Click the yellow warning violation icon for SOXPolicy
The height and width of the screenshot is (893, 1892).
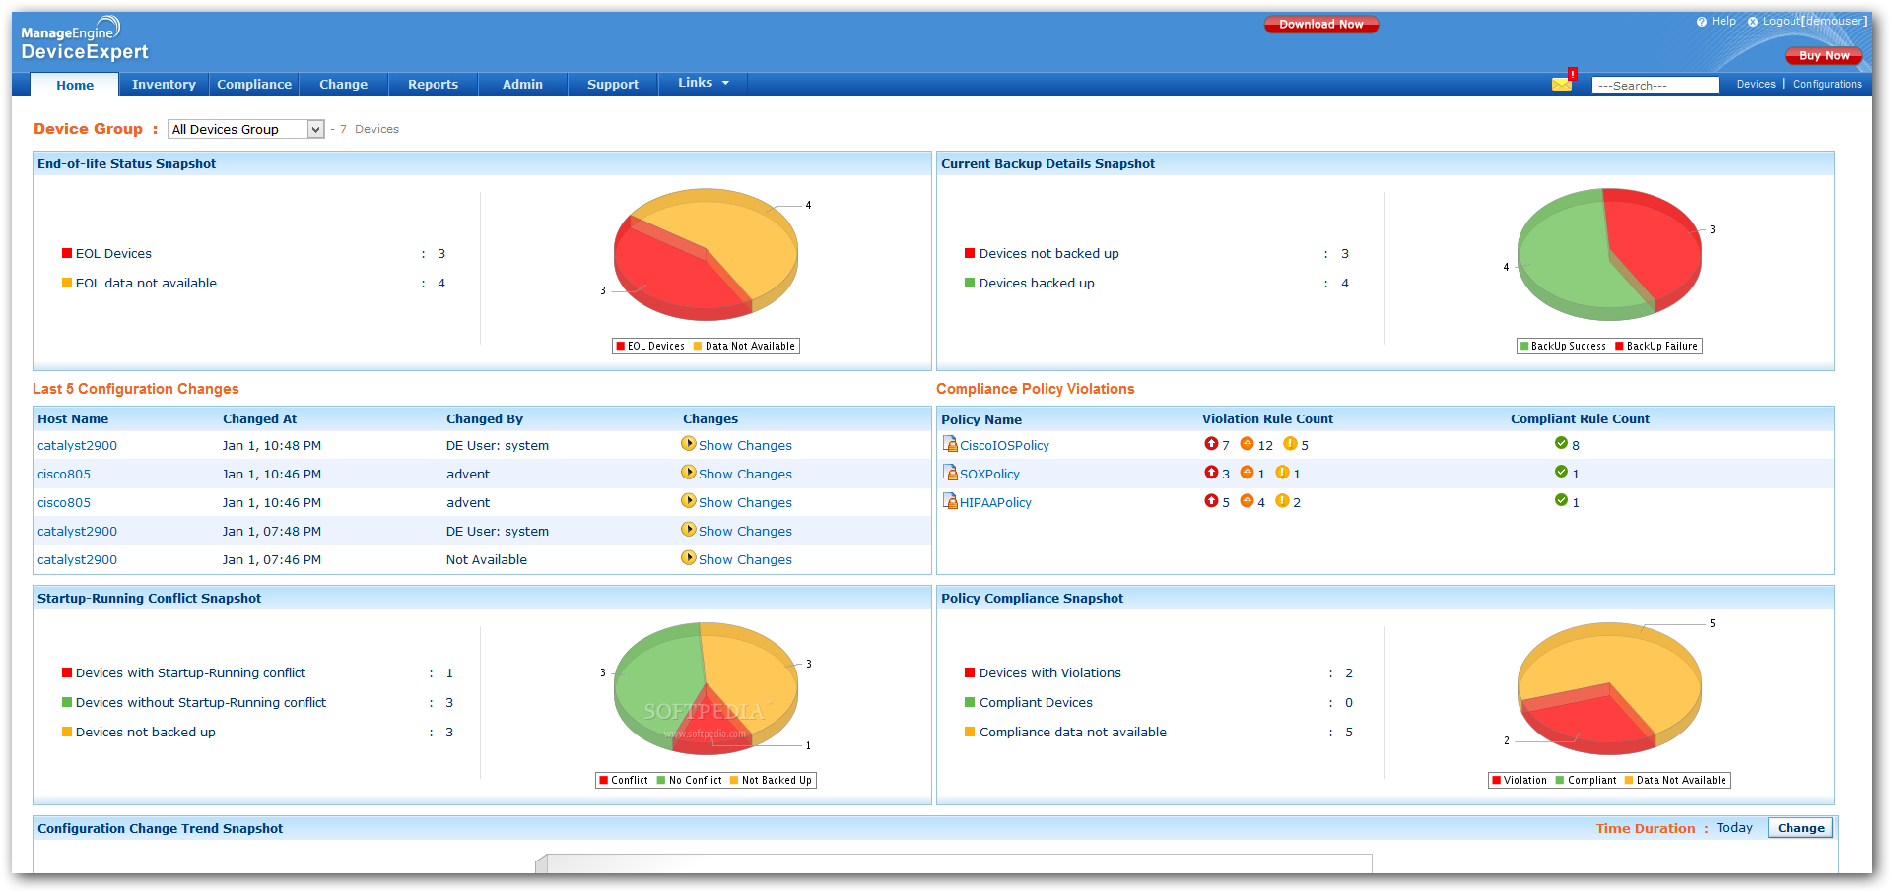(1282, 473)
